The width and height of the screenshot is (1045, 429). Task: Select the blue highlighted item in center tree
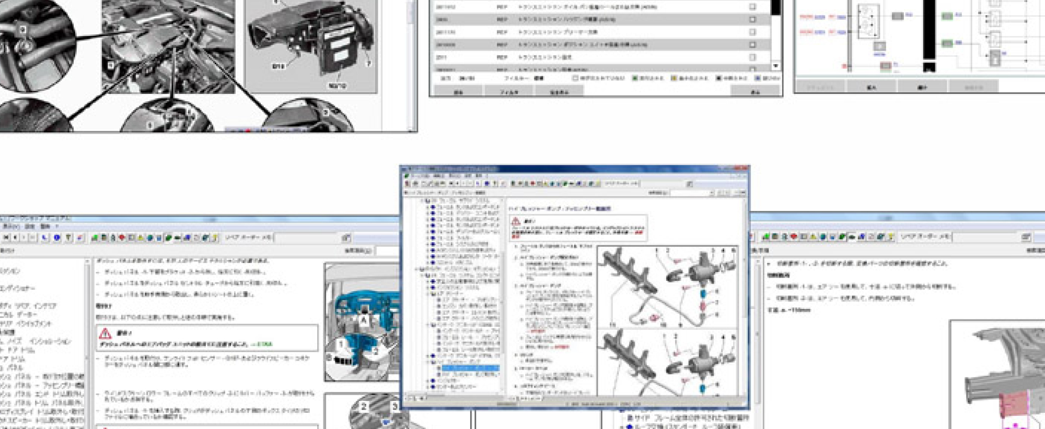pyautogui.click(x=470, y=368)
